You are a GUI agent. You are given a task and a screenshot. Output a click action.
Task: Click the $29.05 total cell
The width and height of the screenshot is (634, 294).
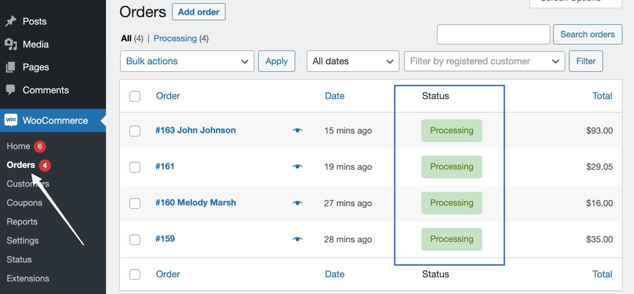tap(599, 167)
